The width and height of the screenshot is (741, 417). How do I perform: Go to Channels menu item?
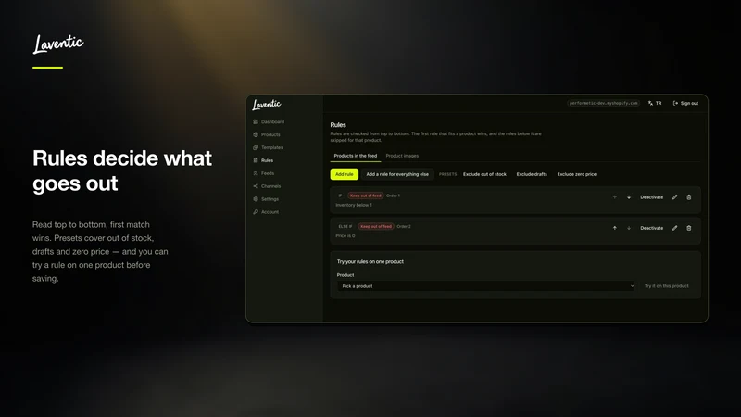[270, 186]
